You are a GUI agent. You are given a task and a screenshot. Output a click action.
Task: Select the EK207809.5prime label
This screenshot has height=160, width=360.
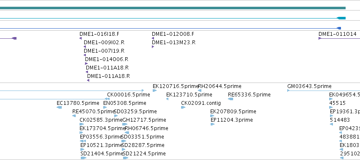coord(233,112)
